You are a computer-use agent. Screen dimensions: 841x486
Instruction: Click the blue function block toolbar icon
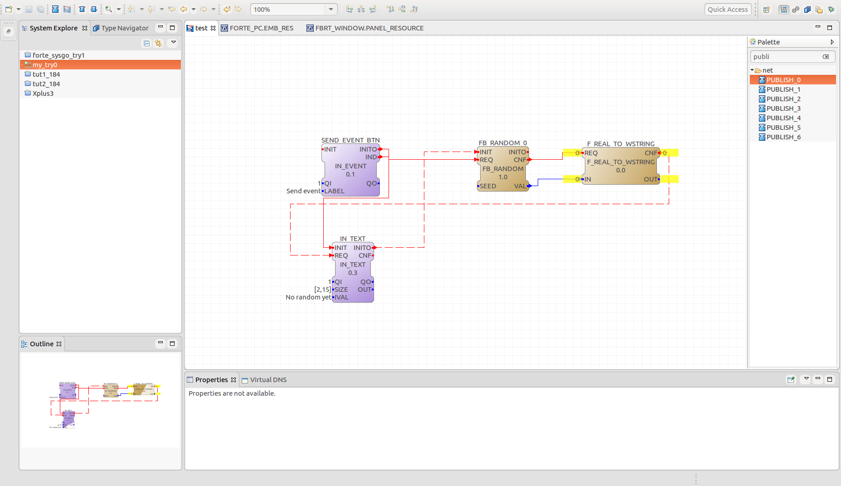(x=55, y=9)
